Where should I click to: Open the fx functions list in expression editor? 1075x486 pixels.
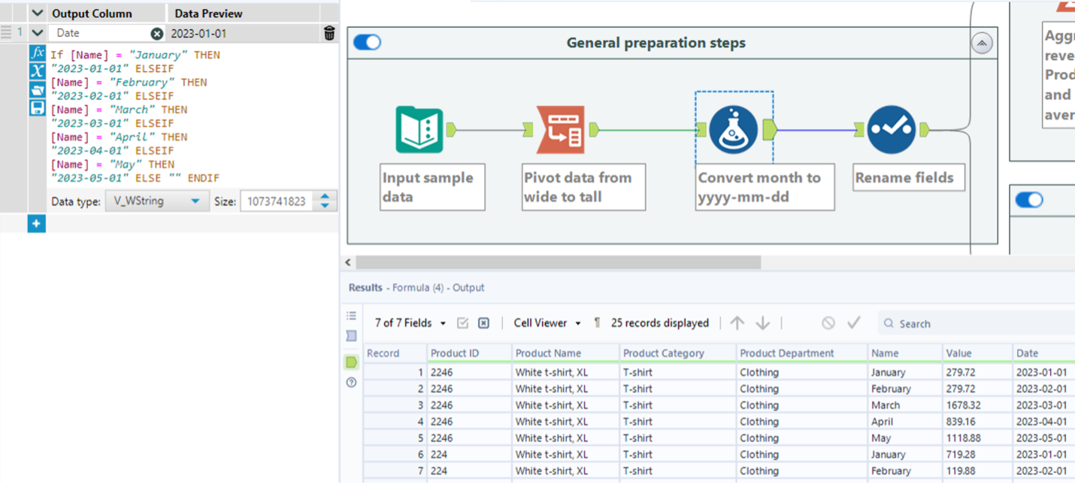(x=37, y=53)
